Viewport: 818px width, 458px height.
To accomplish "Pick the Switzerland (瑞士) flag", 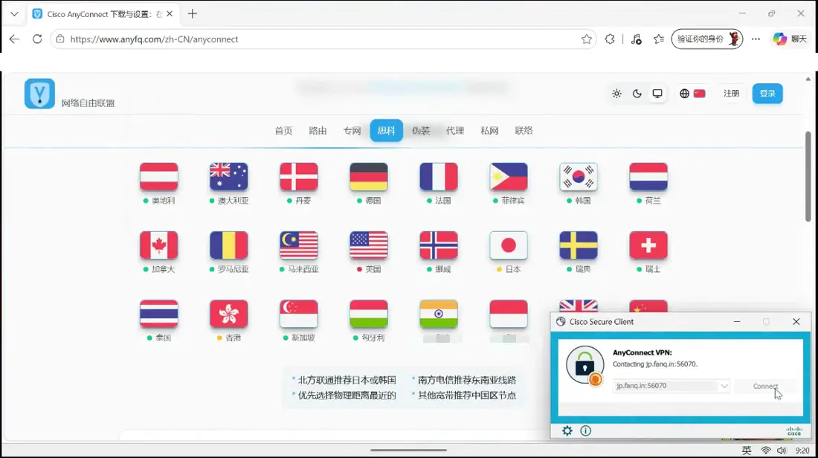I will coord(648,245).
